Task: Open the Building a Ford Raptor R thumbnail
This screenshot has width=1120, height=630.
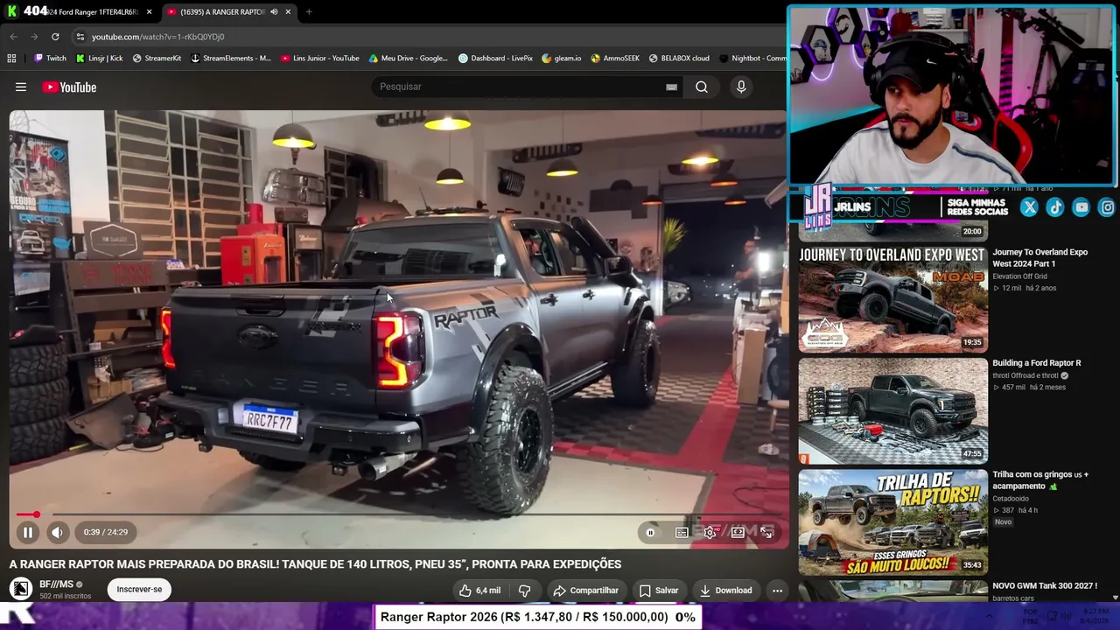Action: tap(892, 410)
